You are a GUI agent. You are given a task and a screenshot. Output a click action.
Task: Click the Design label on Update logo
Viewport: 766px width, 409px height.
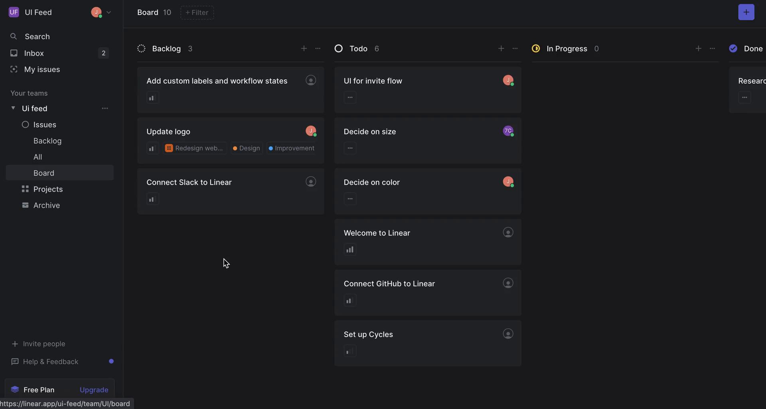click(x=247, y=148)
